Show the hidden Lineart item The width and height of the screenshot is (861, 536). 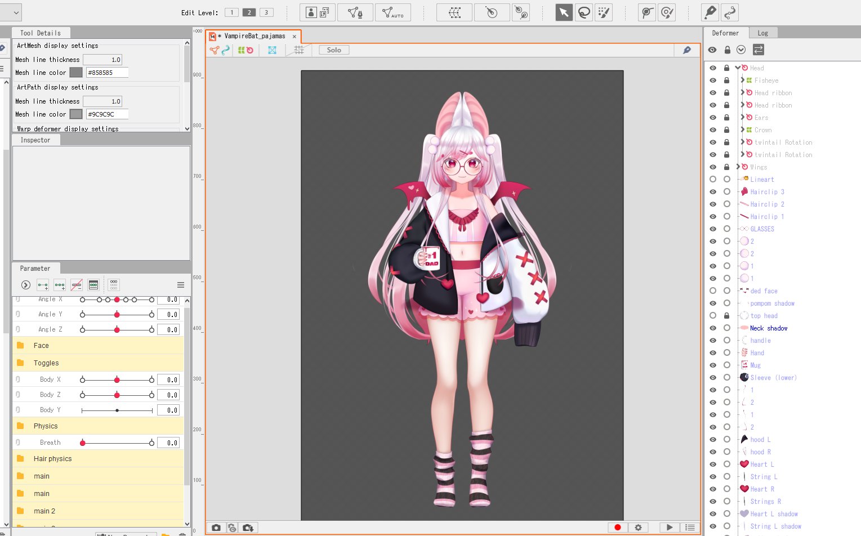[x=713, y=180]
